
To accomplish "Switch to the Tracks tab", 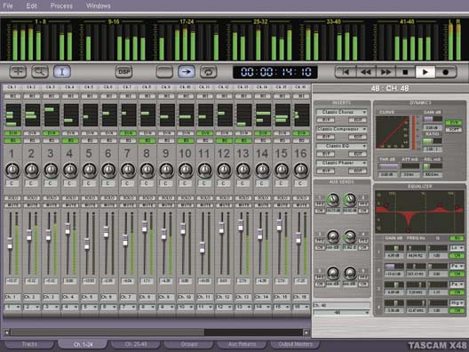I will 29,344.
